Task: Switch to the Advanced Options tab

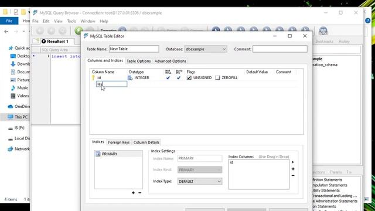Action: 171,61
